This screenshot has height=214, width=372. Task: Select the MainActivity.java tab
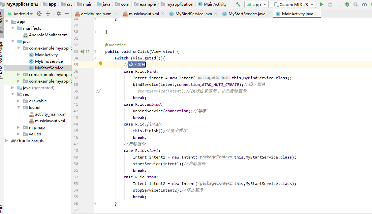tap(297, 14)
